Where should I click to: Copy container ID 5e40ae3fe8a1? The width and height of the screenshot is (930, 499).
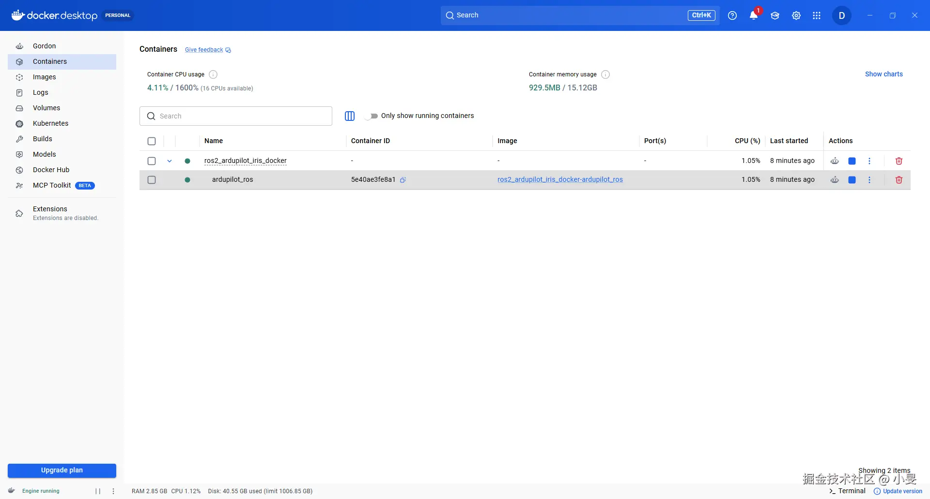[x=403, y=180]
